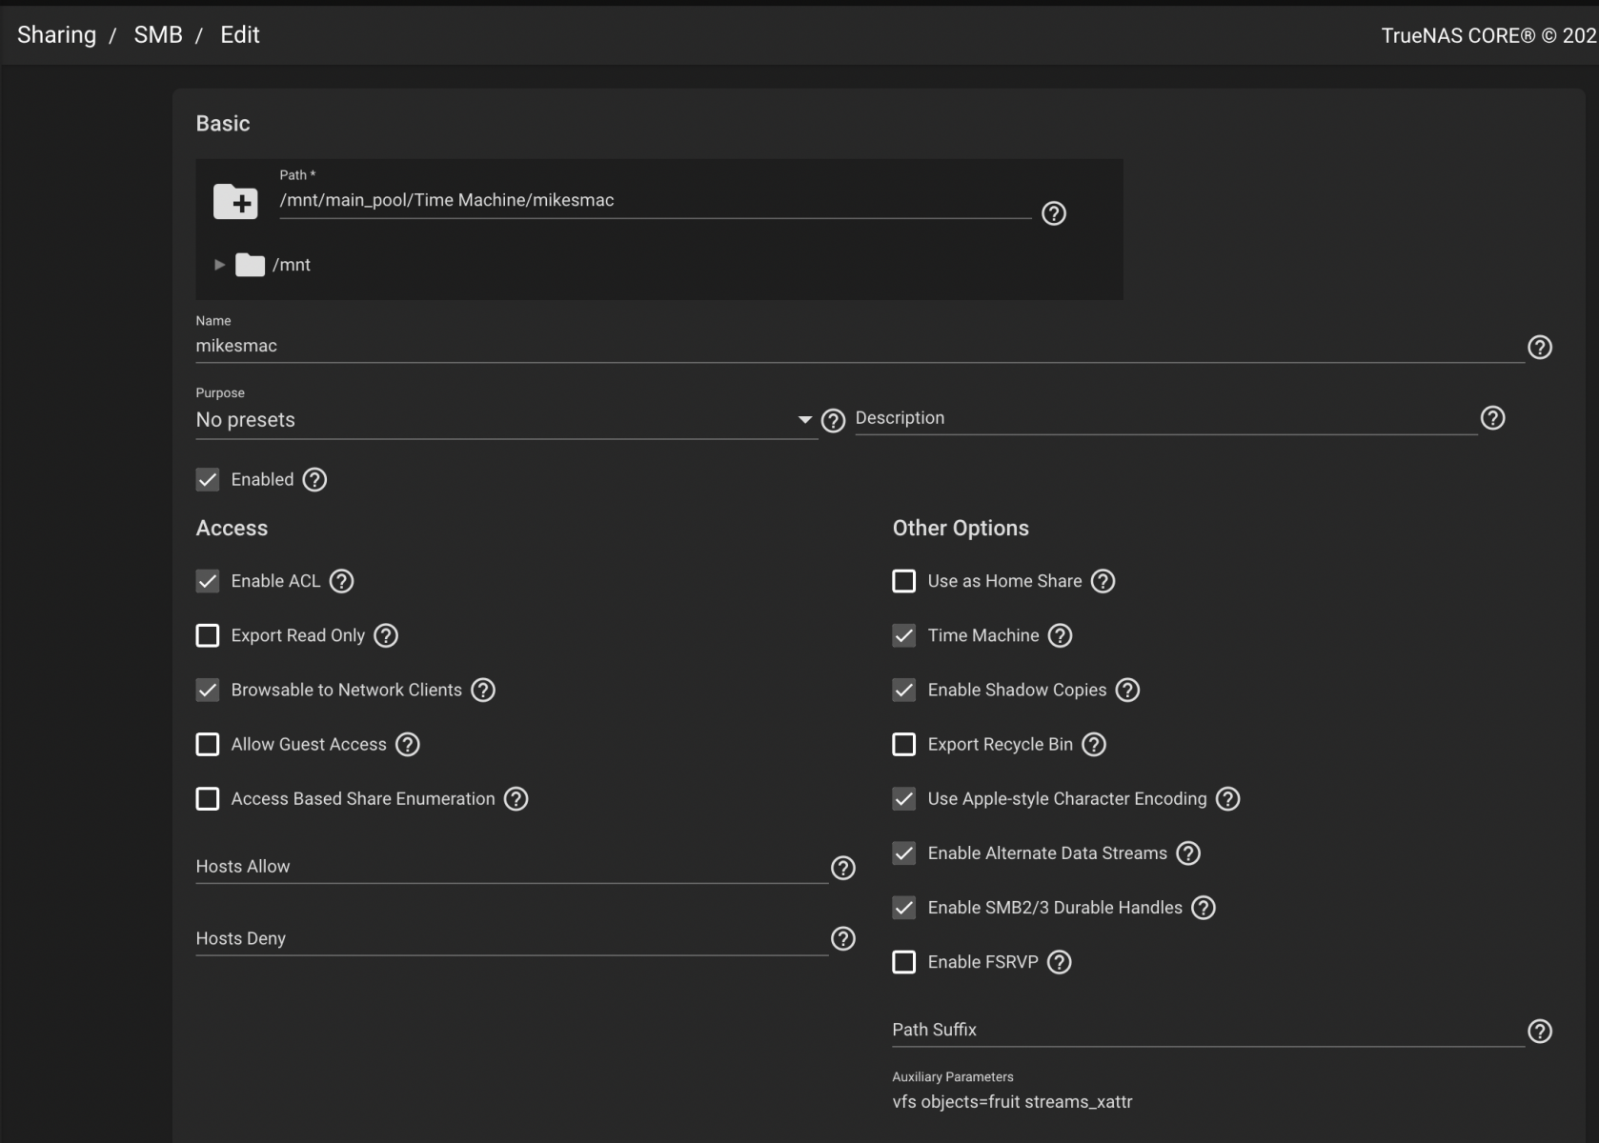Go to Sharing in the breadcrumb
Screen dimensions: 1599x1143
tap(56, 35)
